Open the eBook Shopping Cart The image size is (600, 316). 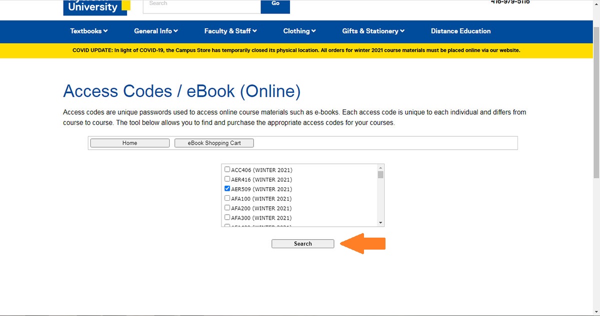tap(214, 143)
